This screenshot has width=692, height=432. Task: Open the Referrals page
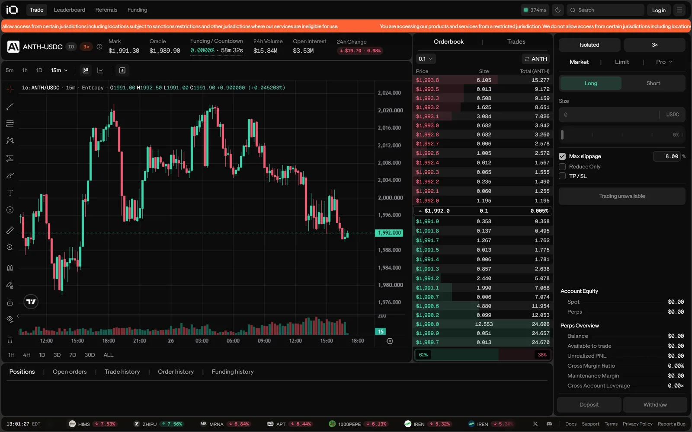[x=106, y=10]
